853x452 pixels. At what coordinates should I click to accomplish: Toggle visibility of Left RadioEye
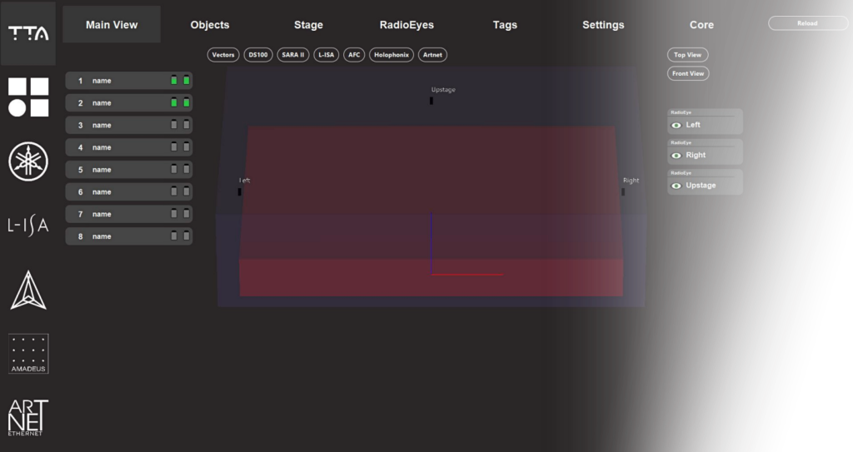[x=676, y=125]
